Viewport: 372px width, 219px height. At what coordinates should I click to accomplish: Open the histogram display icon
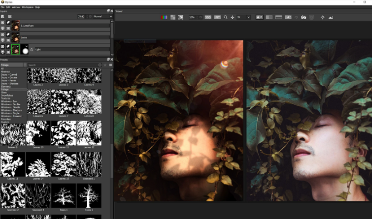click(331, 17)
